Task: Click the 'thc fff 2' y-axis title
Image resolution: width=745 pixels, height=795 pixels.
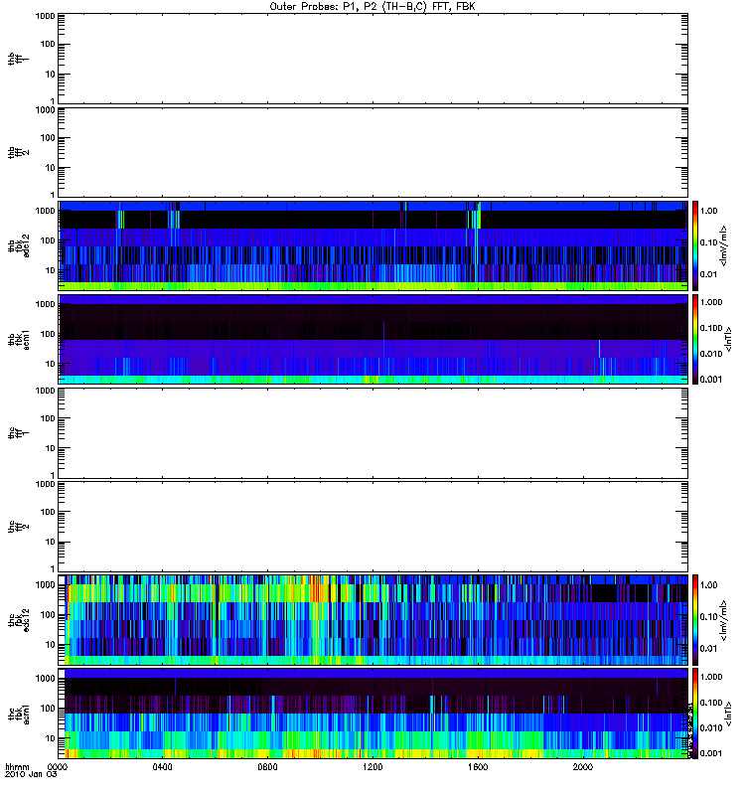Action: (18, 527)
